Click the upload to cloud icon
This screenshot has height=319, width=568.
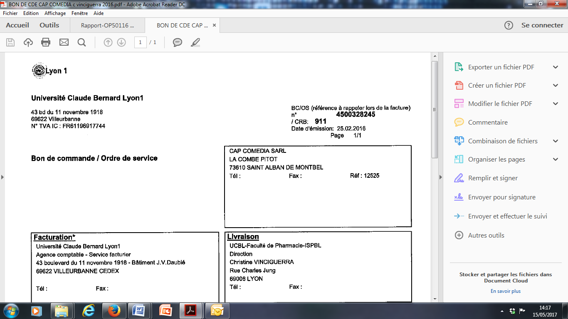pos(28,42)
